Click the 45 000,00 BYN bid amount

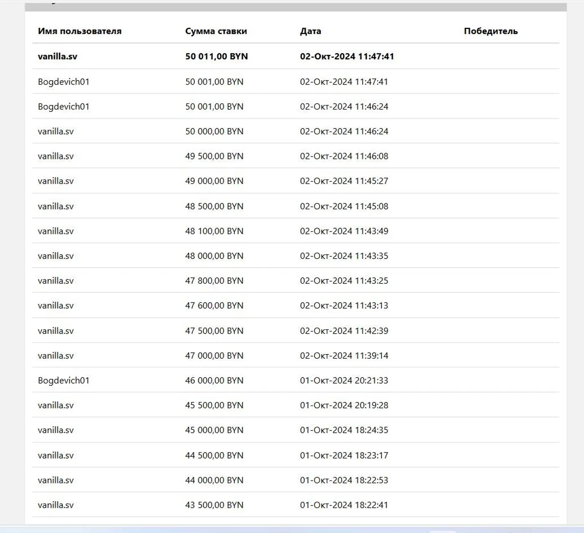pos(214,430)
